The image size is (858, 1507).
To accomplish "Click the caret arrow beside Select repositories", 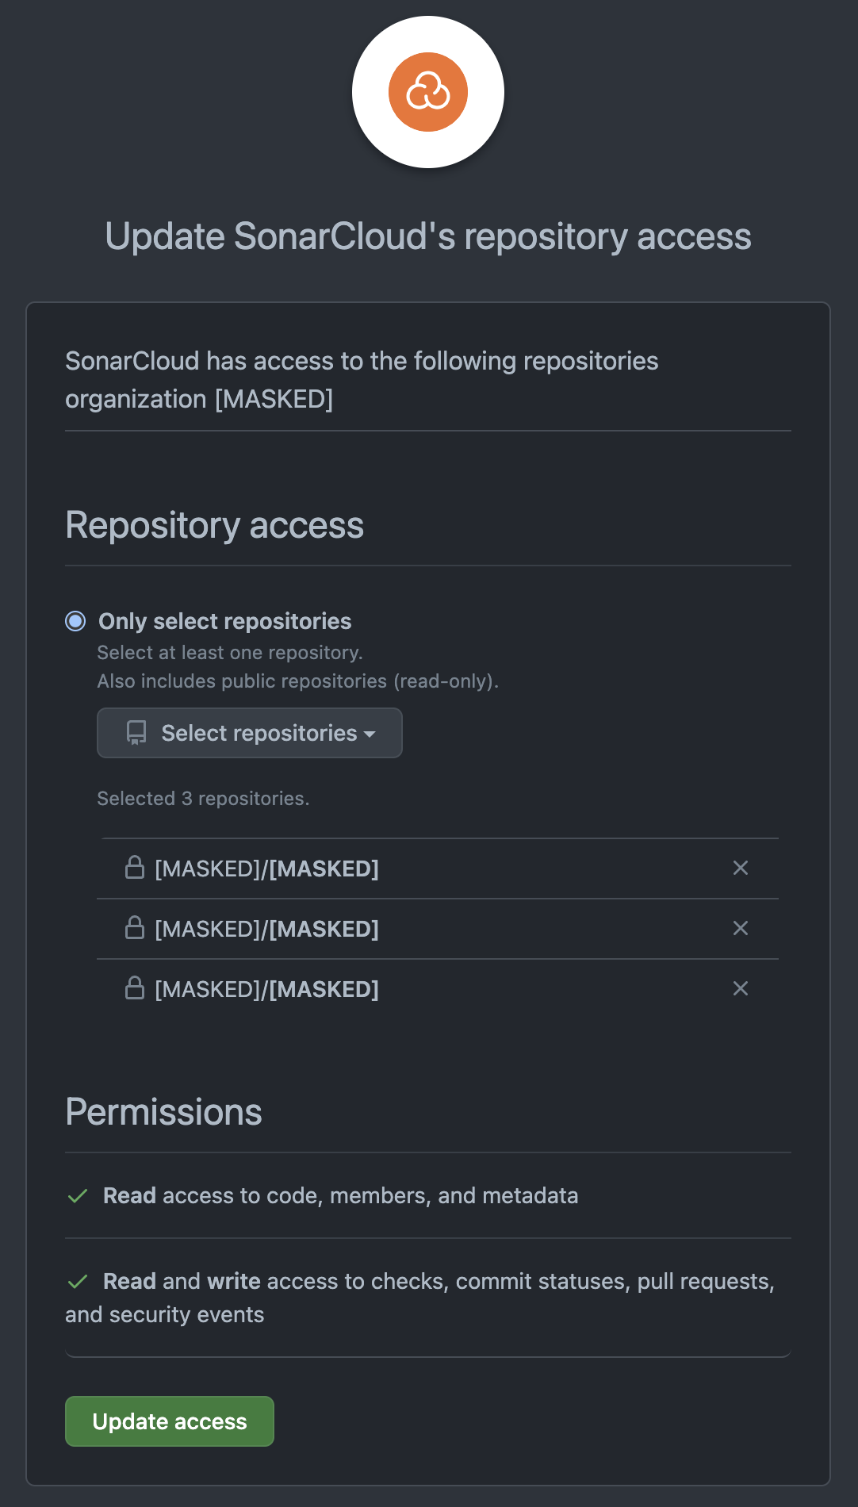I will point(370,734).
